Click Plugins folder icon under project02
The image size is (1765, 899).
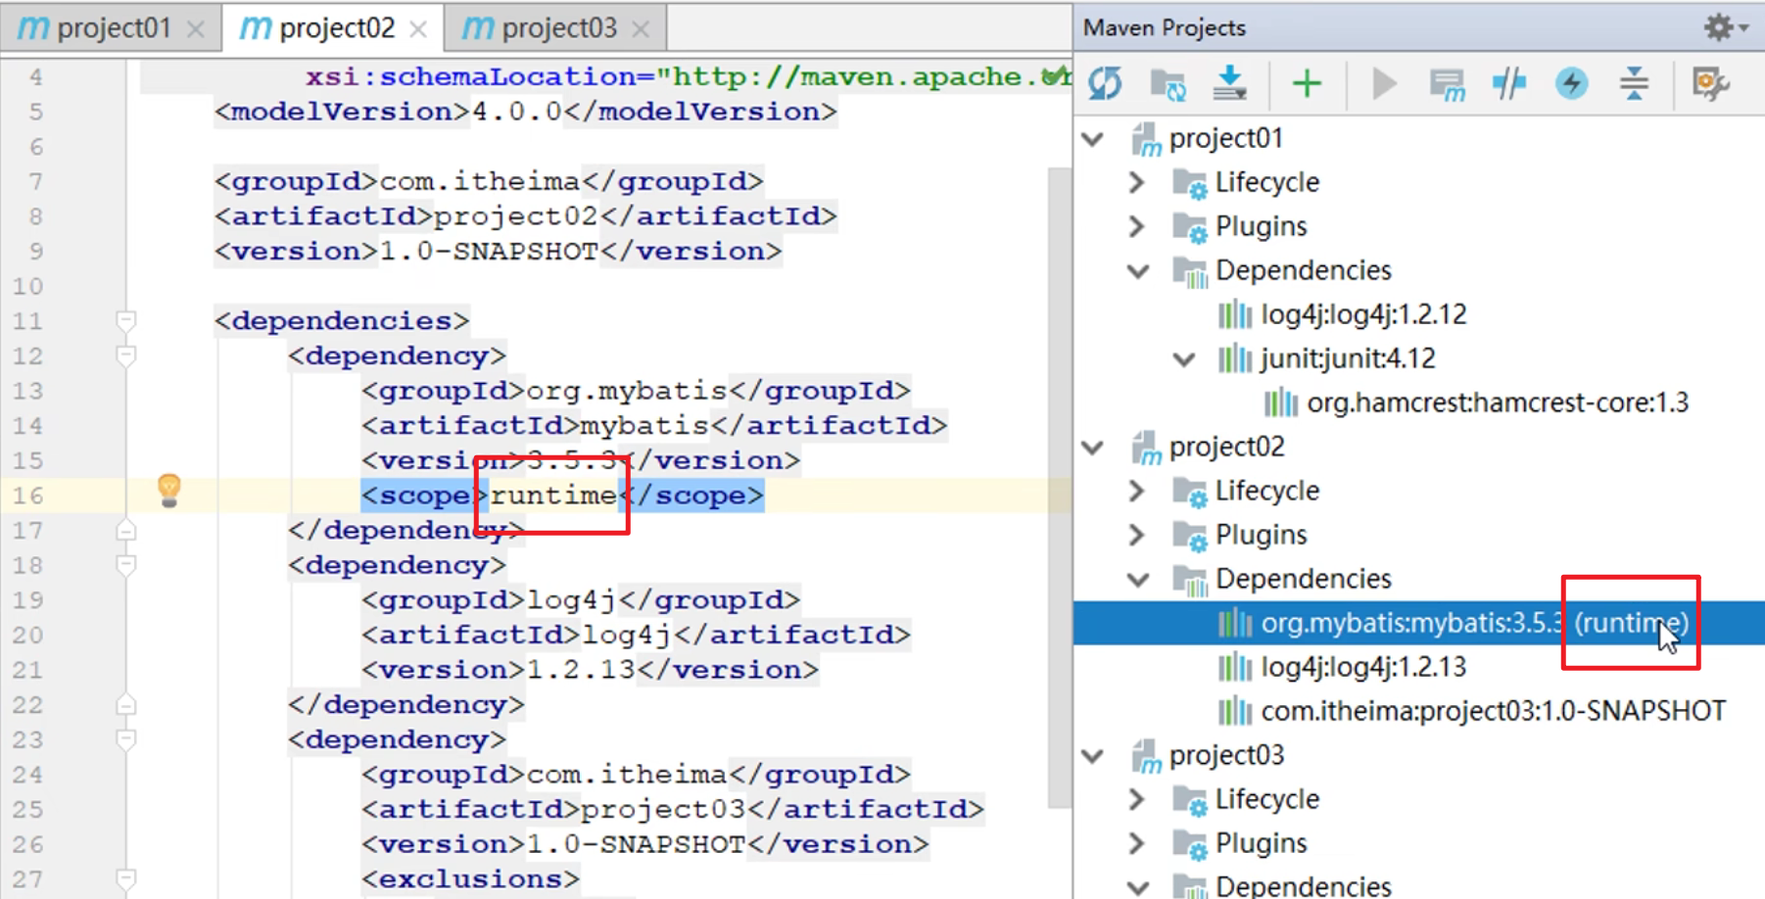click(x=1190, y=536)
